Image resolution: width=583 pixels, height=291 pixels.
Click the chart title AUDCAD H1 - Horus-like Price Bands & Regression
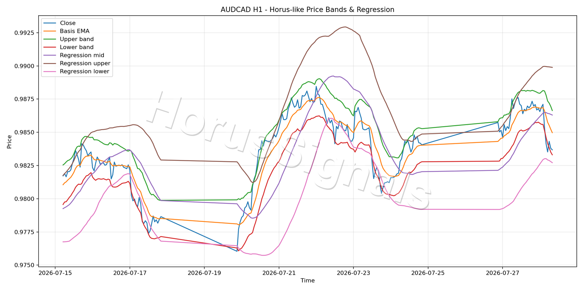pos(307,10)
